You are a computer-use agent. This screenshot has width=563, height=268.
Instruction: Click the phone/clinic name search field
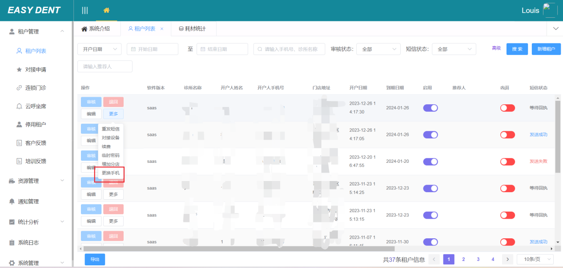point(289,49)
